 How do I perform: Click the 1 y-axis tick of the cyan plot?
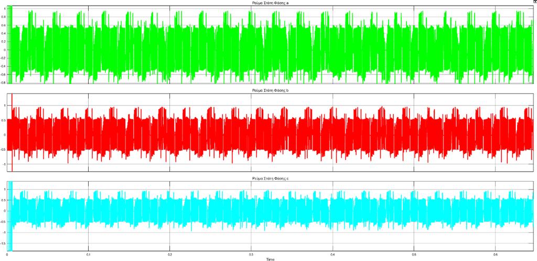point(5,189)
